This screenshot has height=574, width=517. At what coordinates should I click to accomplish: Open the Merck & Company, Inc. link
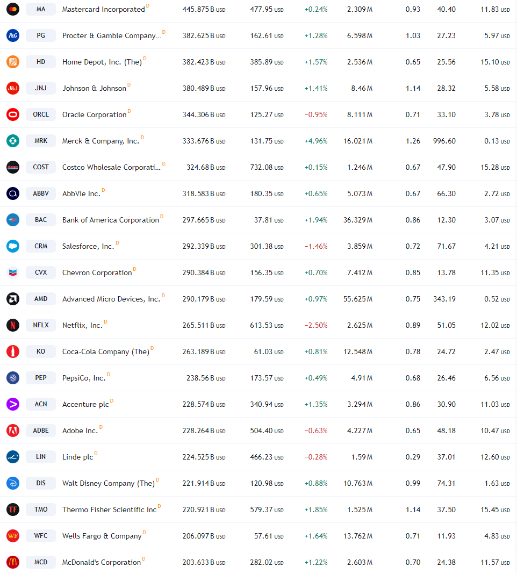click(100, 141)
